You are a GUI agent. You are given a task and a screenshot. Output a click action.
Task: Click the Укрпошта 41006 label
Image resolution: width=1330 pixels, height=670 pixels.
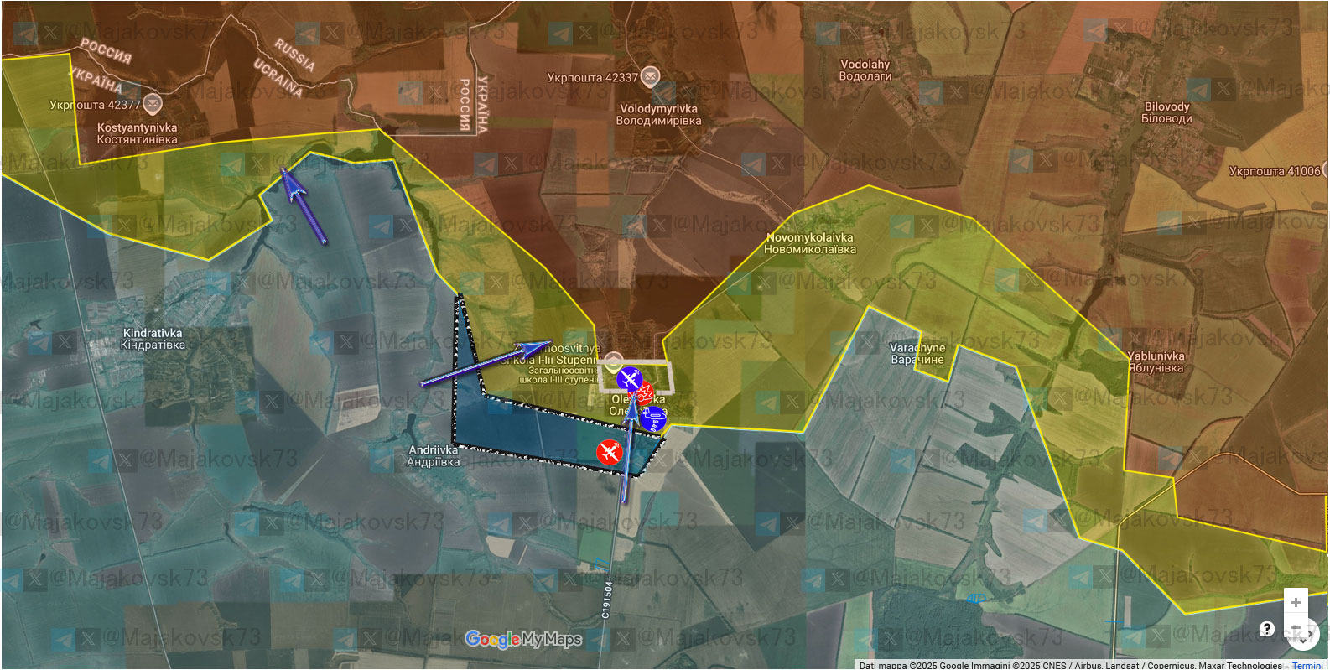pos(1274,171)
